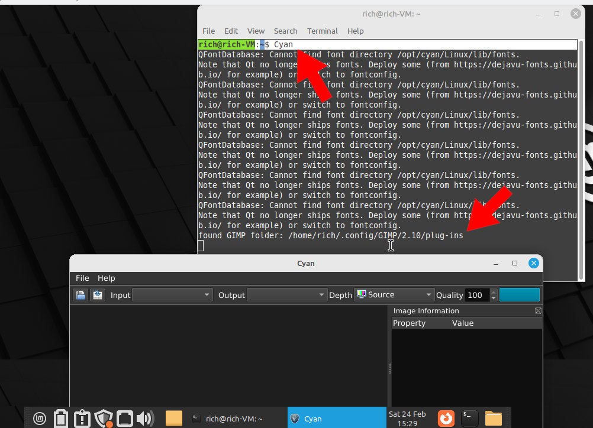Launch the terminal from the taskbar launcher

tap(469, 418)
